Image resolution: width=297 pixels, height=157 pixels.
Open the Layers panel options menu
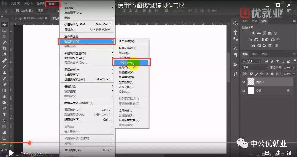point(294,54)
